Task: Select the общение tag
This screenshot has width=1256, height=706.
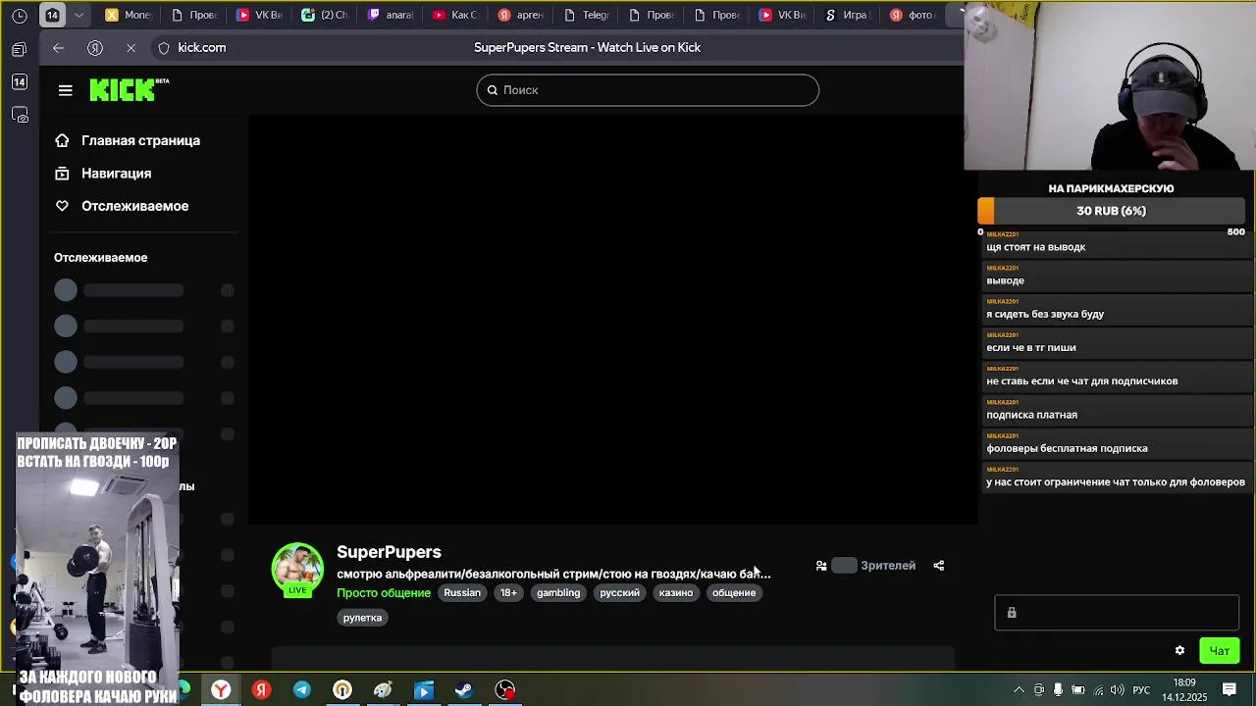Action: tap(734, 592)
